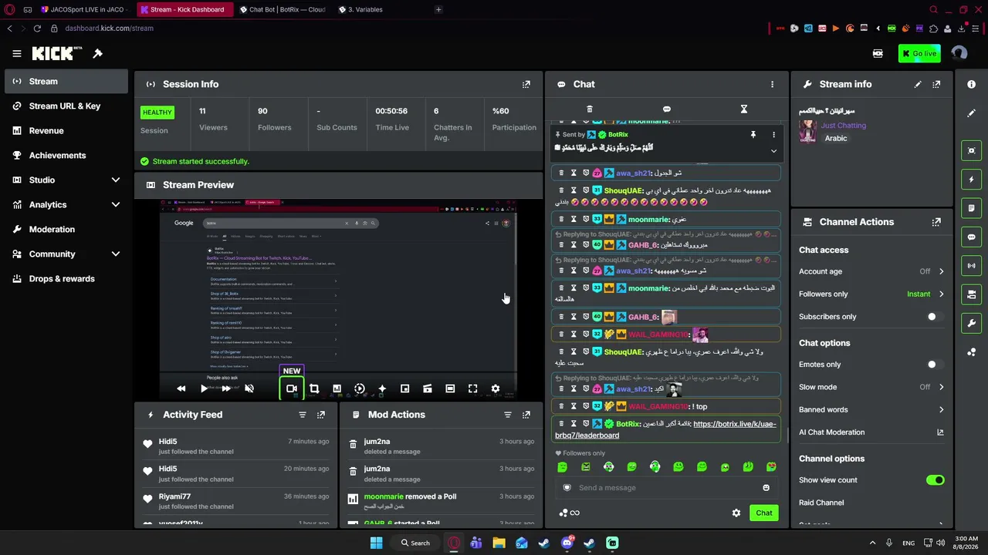
Task: Pop out the Channel Actions panel
Action: pos(936,222)
